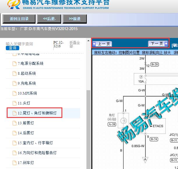
Task: Click the A triangle connector marker
Action: coord(145,160)
